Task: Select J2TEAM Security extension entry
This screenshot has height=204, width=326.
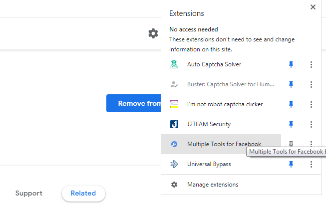Action: pos(221,124)
